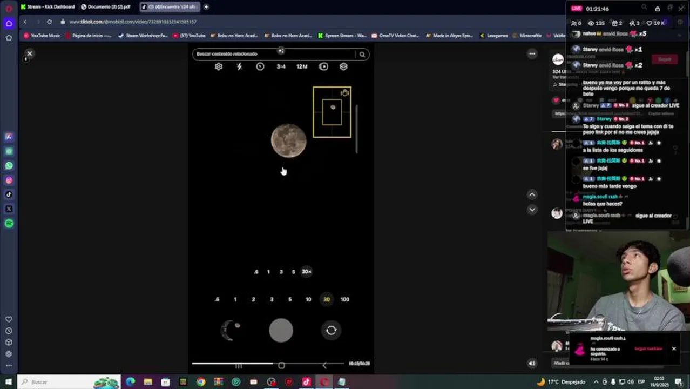Close the TikTok video viewer
Image resolution: width=690 pixels, height=389 pixels.
(30, 53)
